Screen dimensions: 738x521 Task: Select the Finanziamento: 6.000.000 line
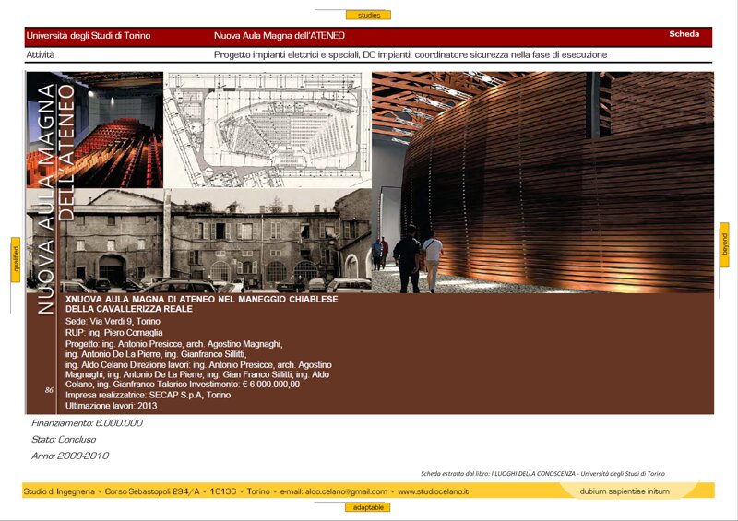[88, 422]
